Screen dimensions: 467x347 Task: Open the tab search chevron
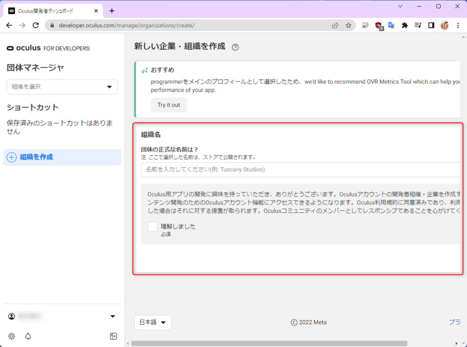click(x=400, y=6)
